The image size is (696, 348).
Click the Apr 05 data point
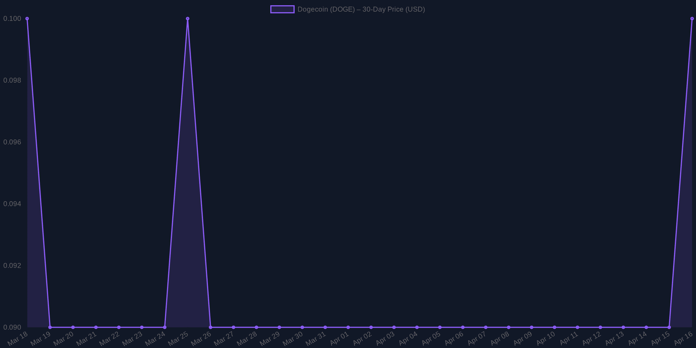(x=440, y=327)
